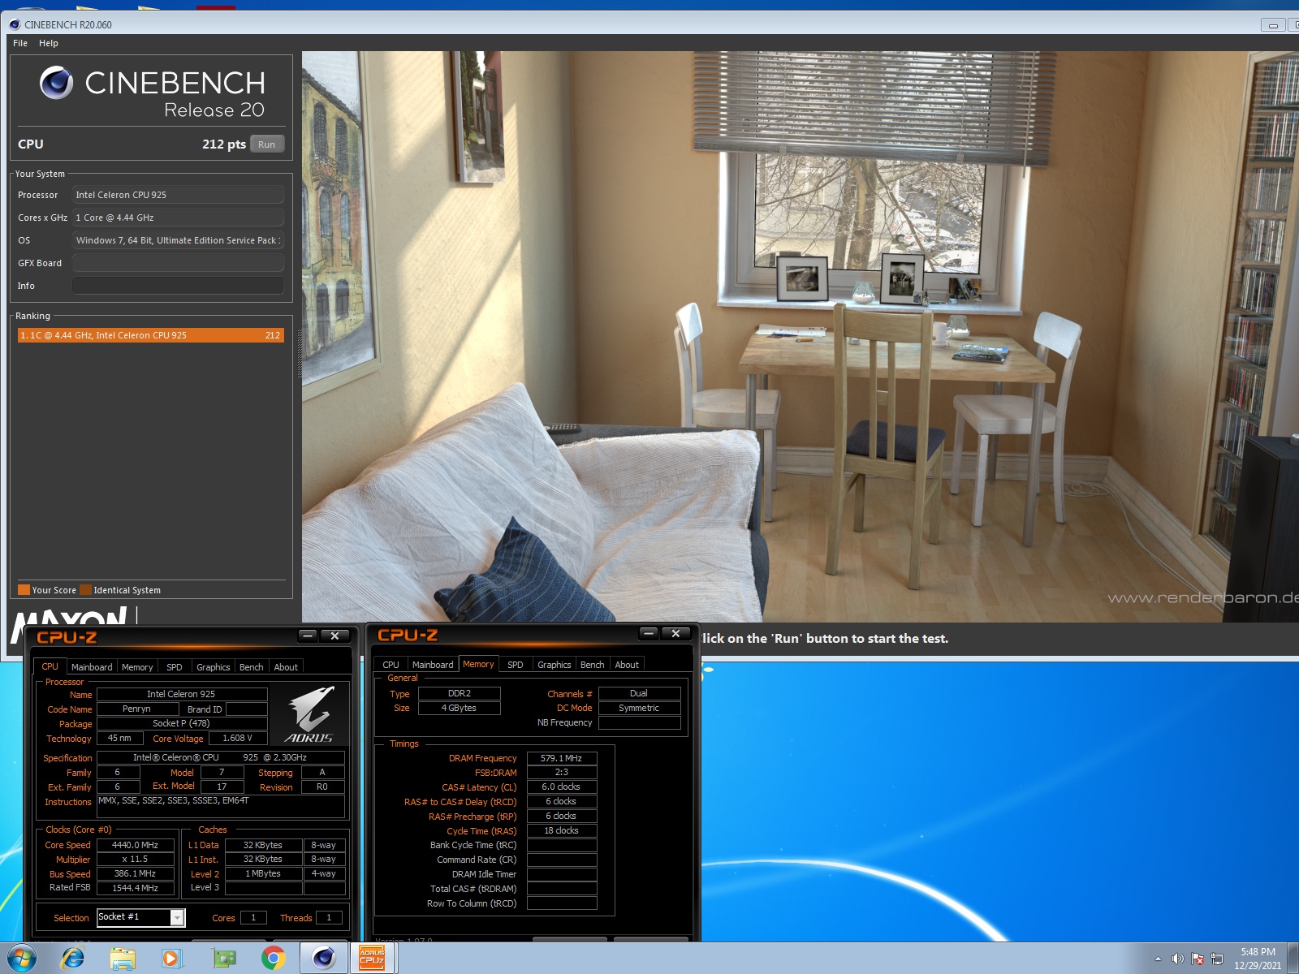Click the empty GFX Board field
Viewport: 1299px width, 974px height.
(x=178, y=263)
